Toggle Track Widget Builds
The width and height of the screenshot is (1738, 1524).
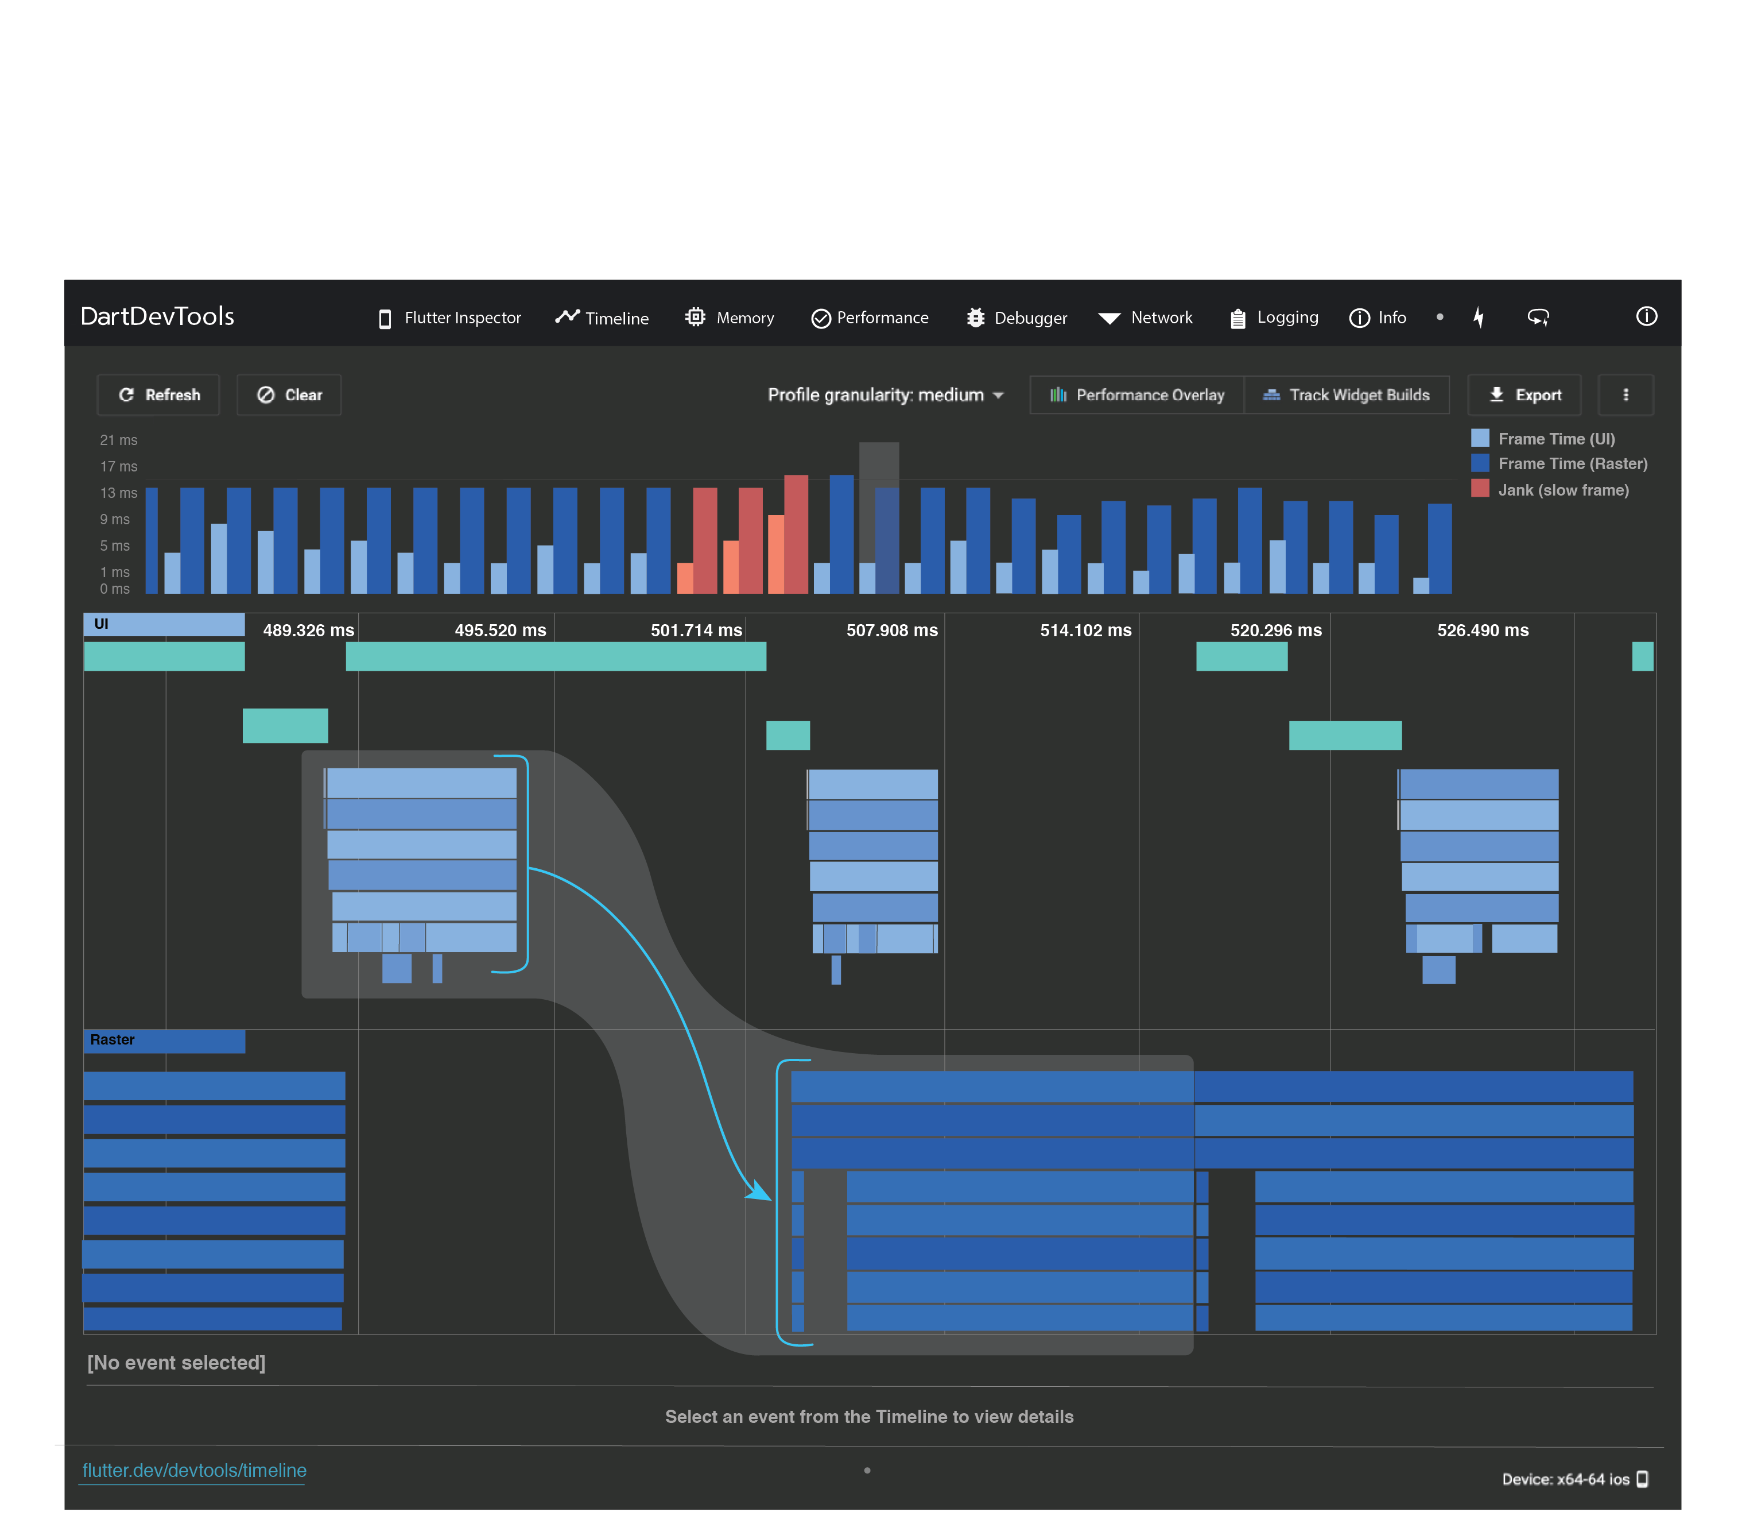pos(1347,394)
